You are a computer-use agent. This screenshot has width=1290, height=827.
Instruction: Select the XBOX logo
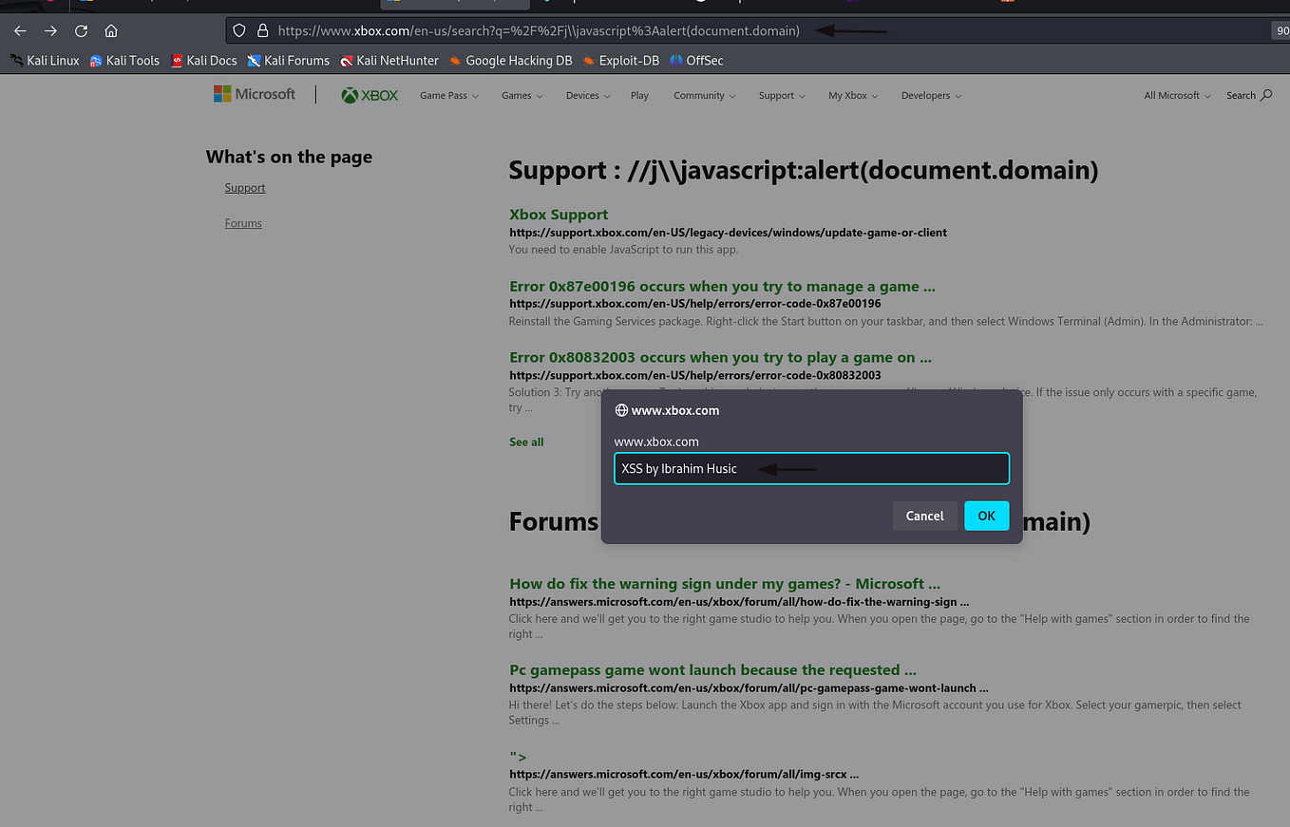tap(369, 95)
